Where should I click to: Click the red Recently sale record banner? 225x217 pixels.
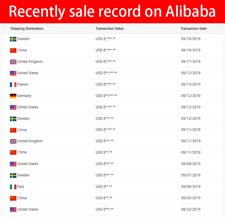[x=112, y=12]
